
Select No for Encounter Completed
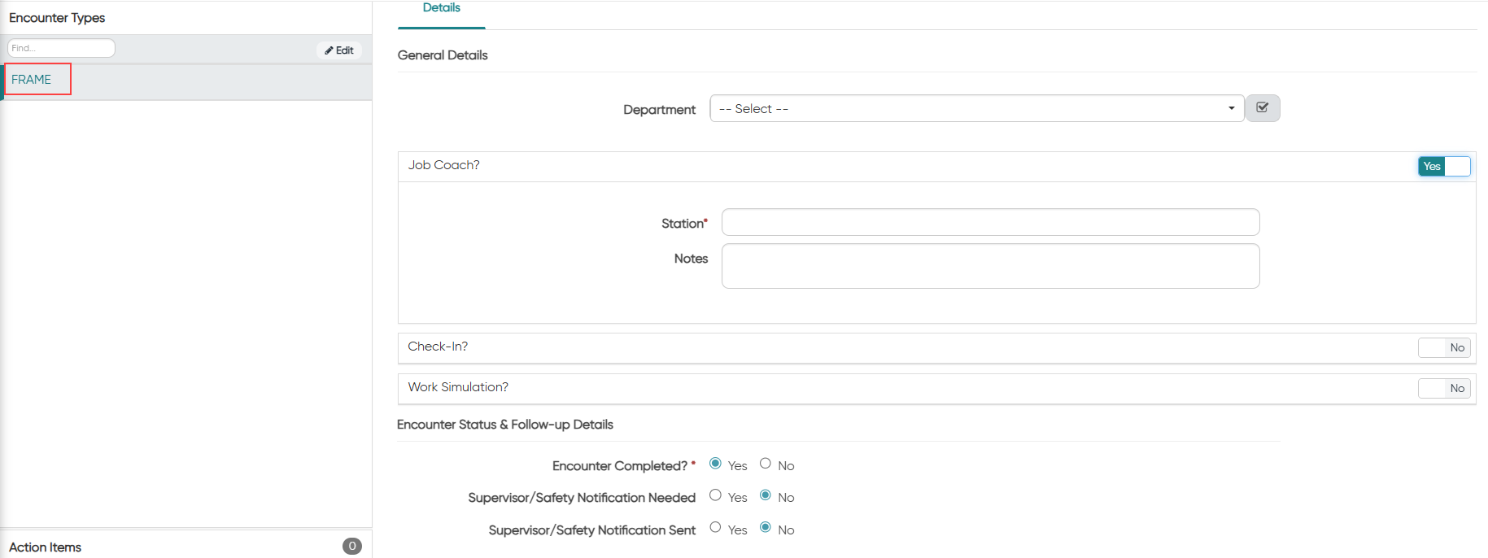point(766,464)
